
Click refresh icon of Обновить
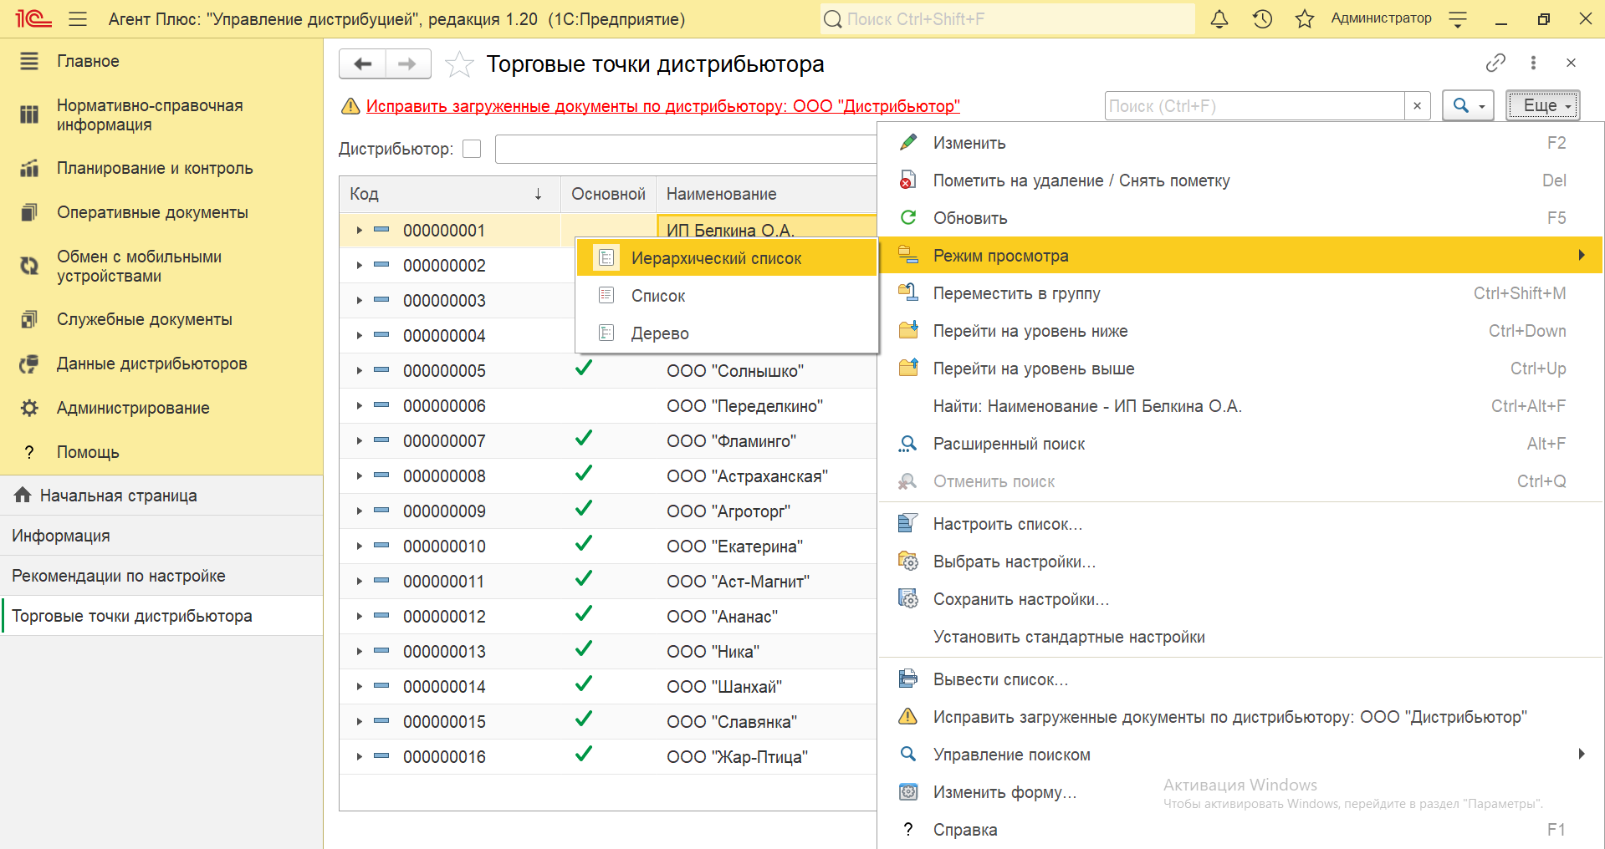[908, 217]
